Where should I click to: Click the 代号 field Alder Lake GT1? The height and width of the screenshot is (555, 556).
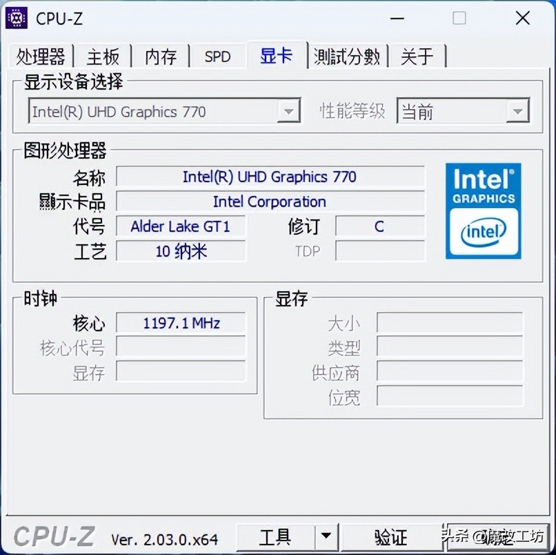point(181,226)
